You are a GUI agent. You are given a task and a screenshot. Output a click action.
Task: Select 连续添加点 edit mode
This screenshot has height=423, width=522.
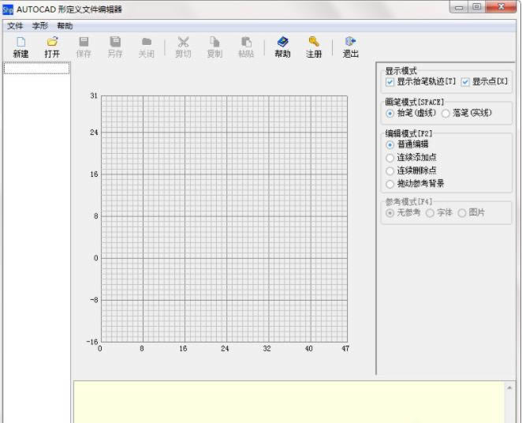click(x=390, y=158)
